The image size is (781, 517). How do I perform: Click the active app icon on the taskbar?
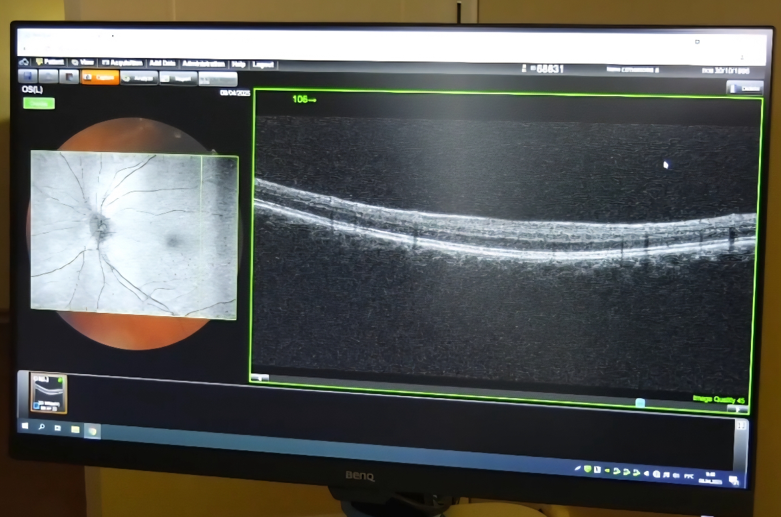coord(92,431)
